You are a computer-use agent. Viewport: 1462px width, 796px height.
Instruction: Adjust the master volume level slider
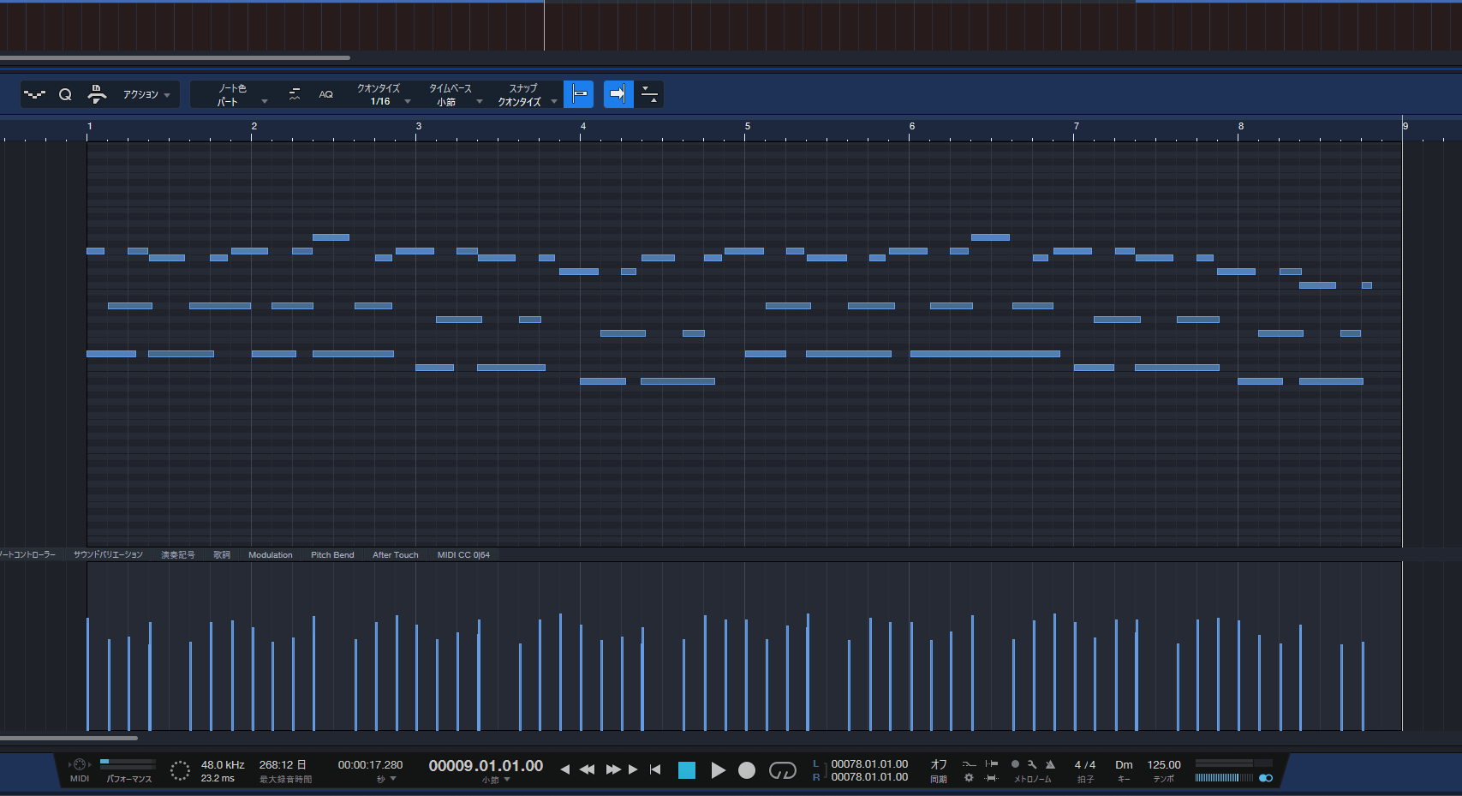[x=1224, y=778]
